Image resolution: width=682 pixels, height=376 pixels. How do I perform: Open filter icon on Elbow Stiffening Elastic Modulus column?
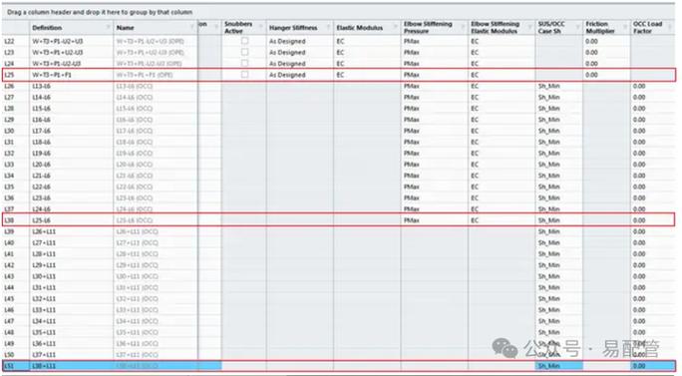click(x=530, y=27)
